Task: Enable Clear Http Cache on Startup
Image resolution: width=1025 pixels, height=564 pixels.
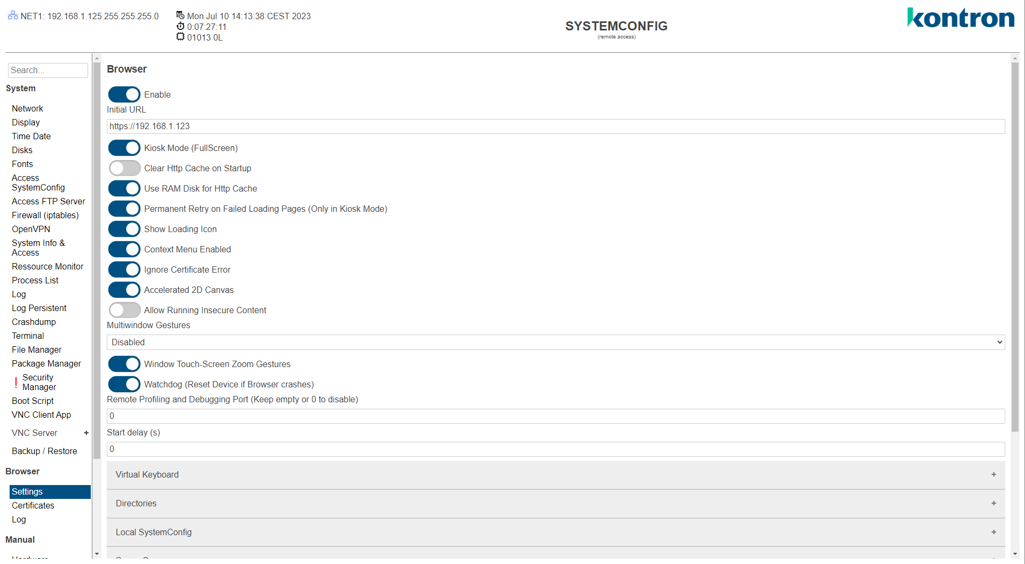Action: [124, 168]
